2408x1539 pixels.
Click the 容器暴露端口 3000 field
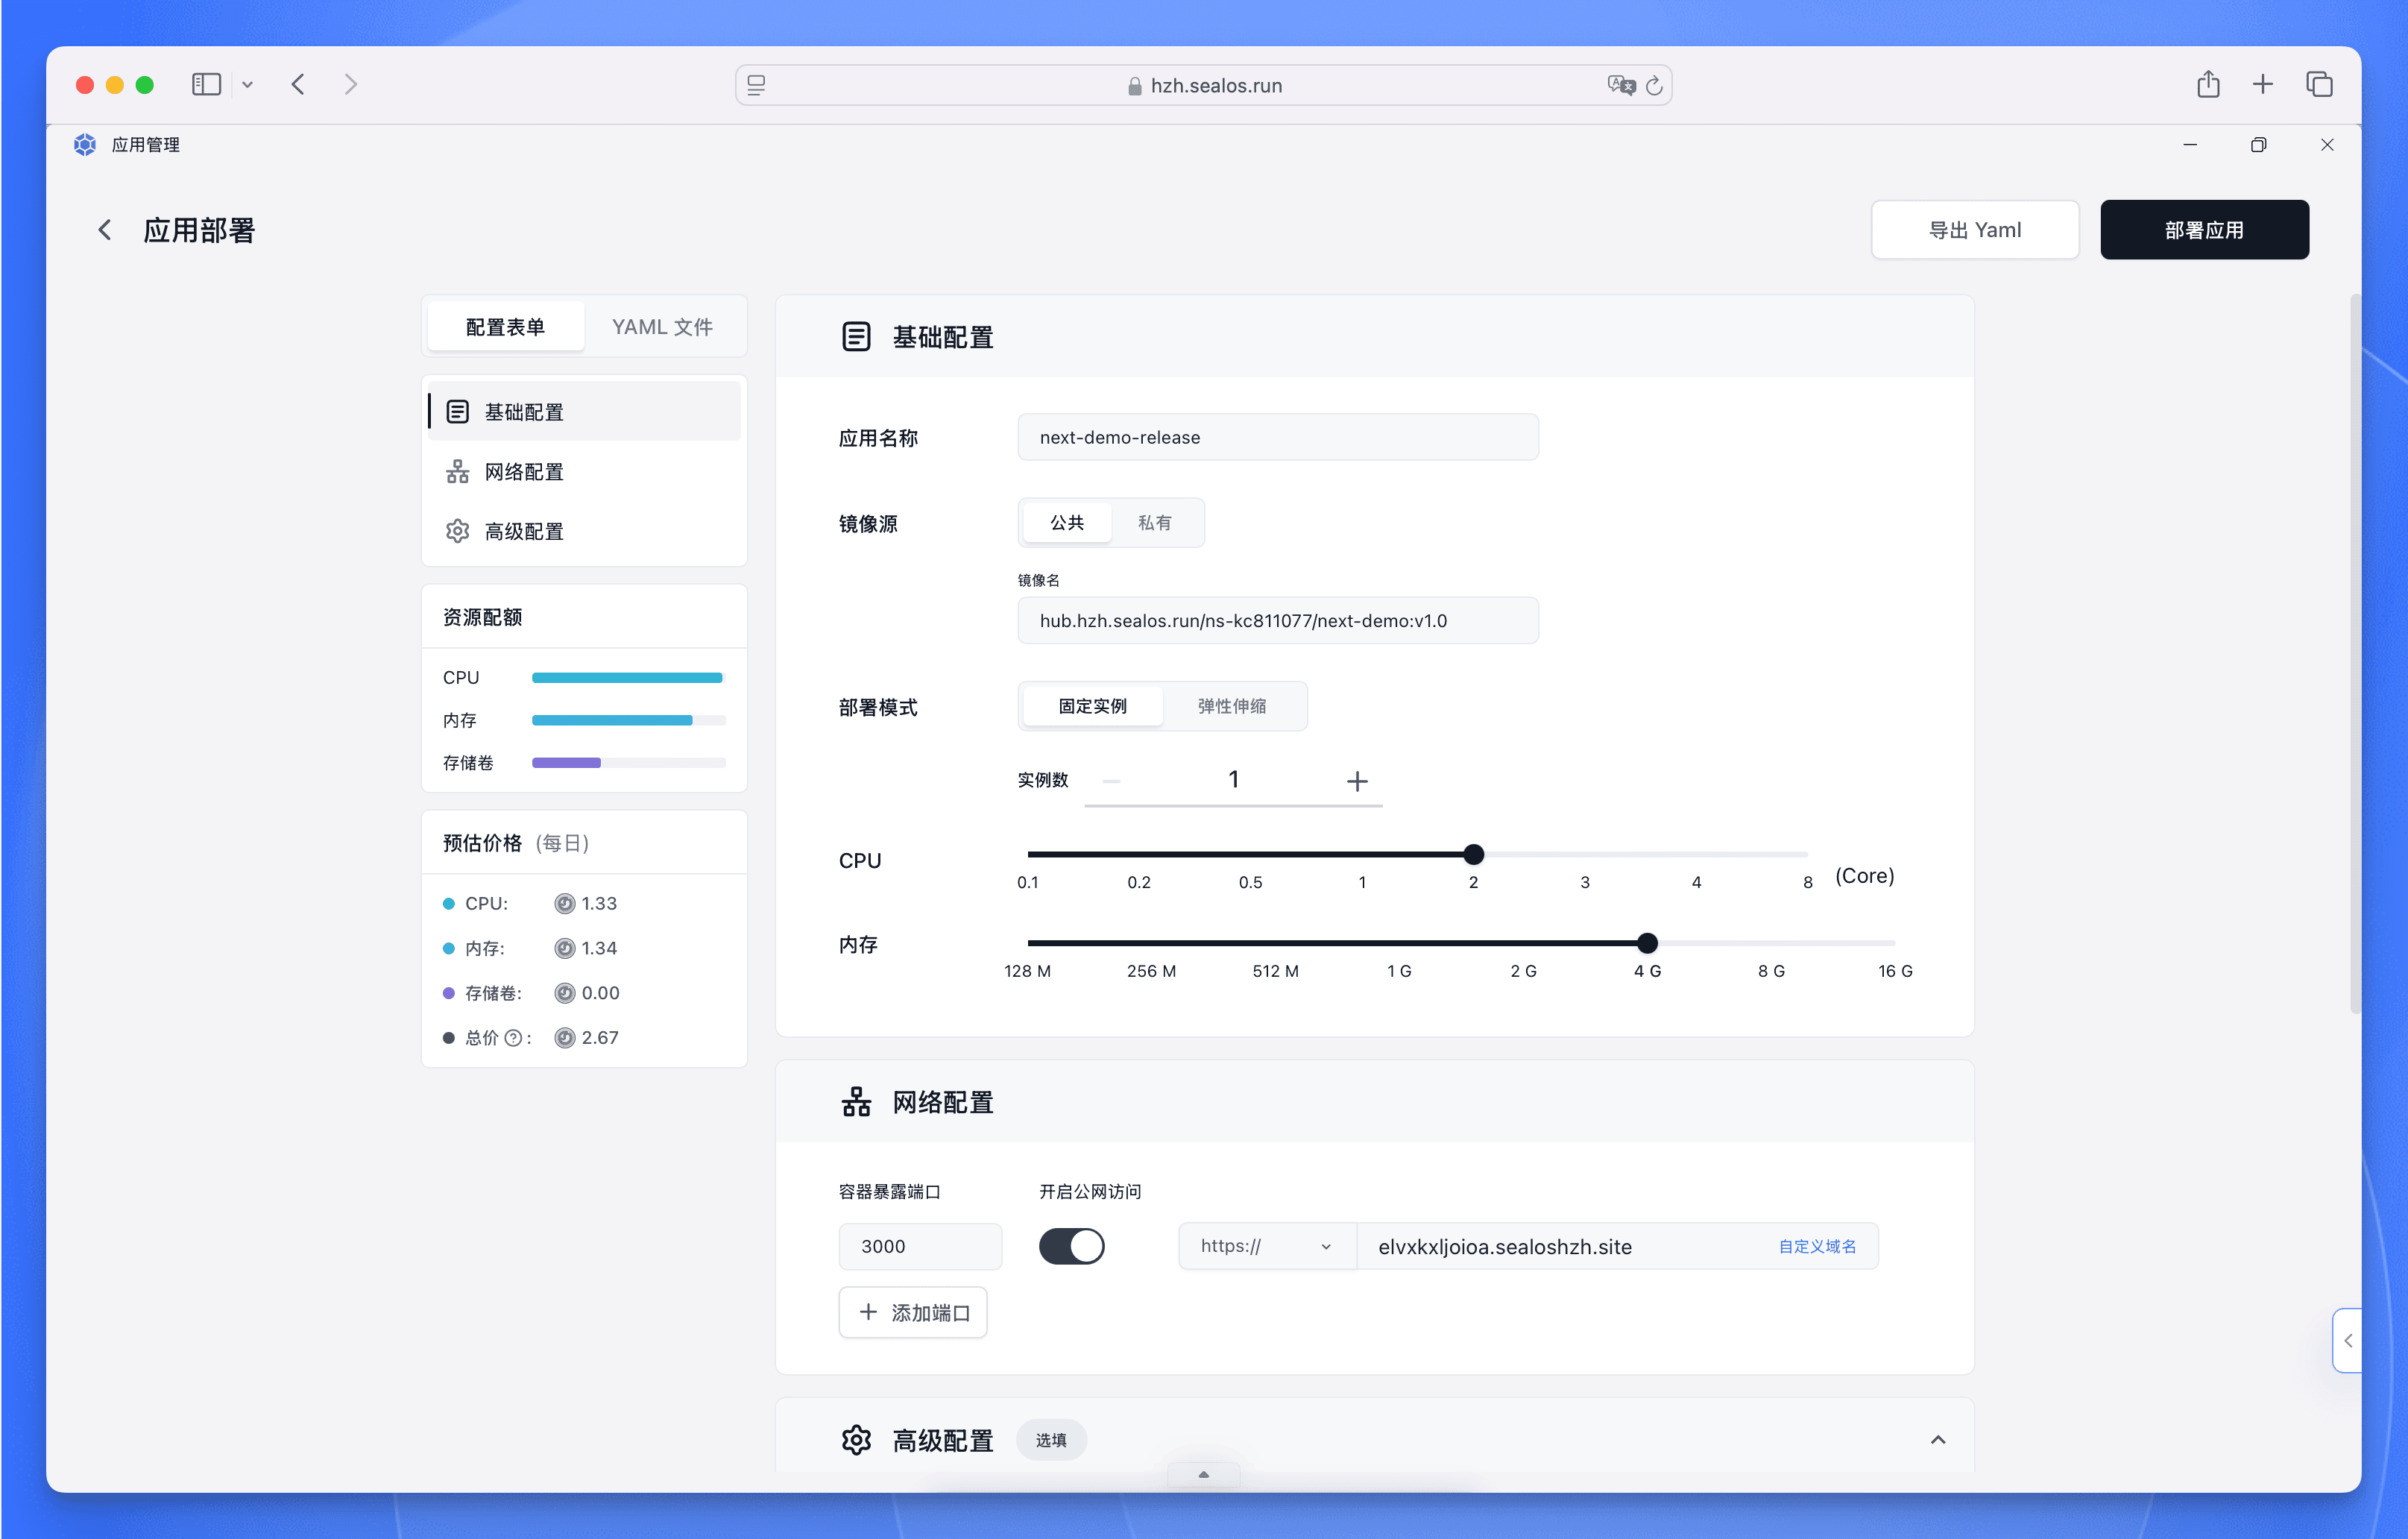coord(920,1246)
